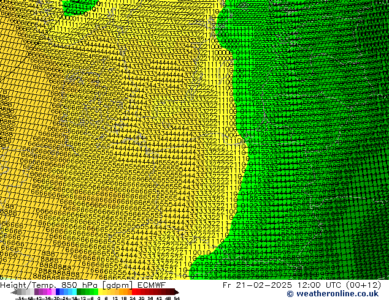Click the Height/Temp. 850 hPa [gdpm] ECMWF title
The width and height of the screenshot is (389, 300).
click(83, 285)
